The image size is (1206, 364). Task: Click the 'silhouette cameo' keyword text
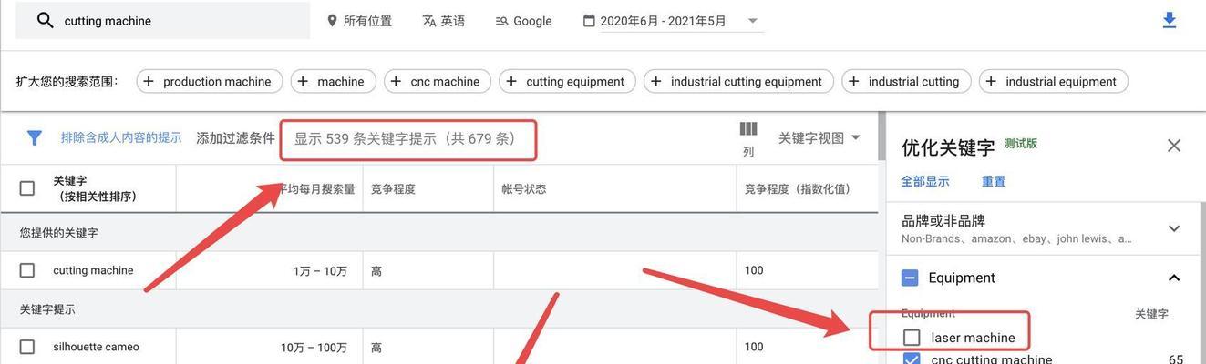coord(96,347)
